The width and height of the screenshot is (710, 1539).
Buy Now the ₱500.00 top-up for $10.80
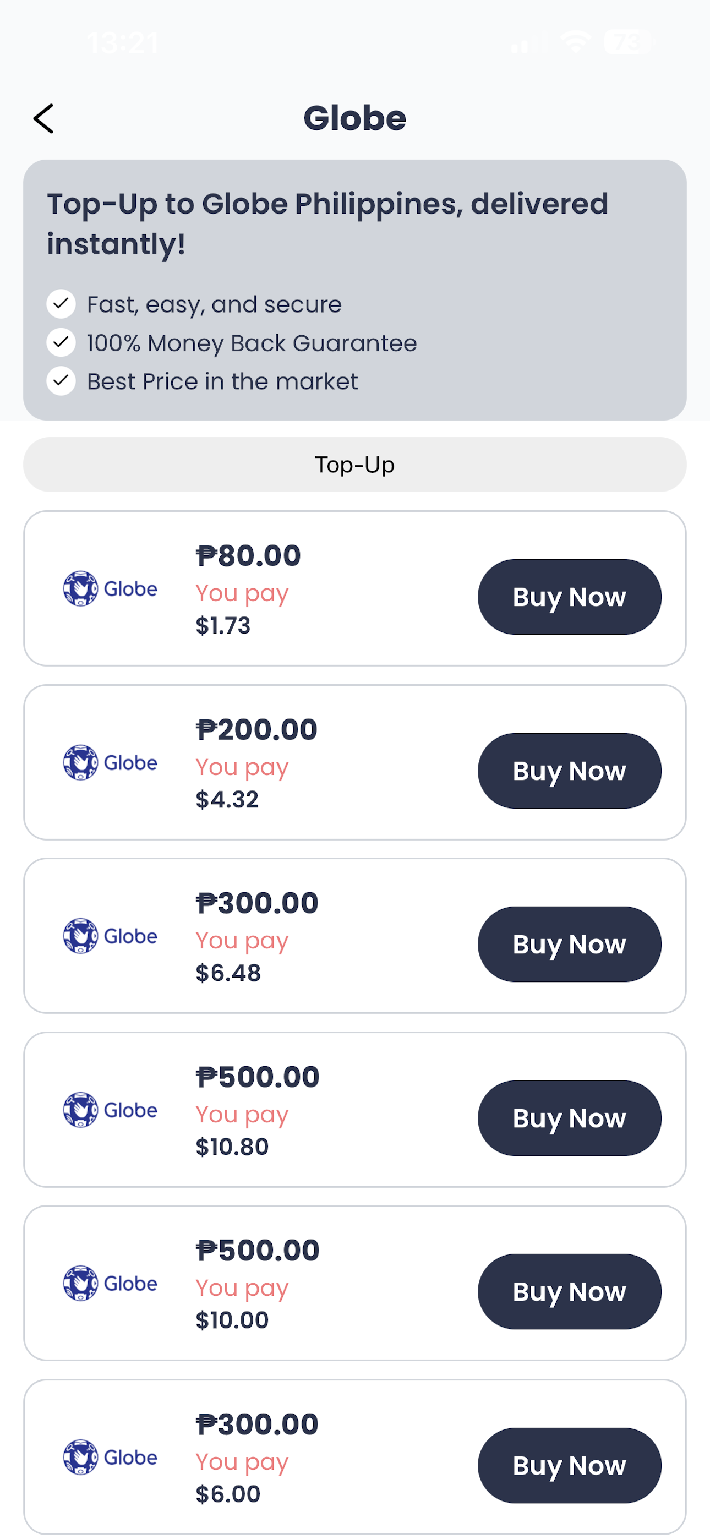[570, 1118]
